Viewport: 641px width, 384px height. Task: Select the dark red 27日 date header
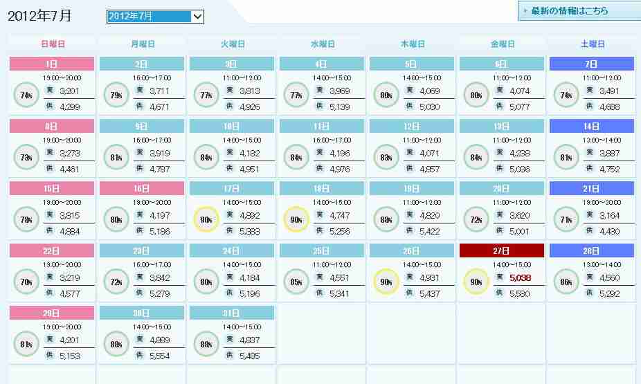tap(502, 250)
